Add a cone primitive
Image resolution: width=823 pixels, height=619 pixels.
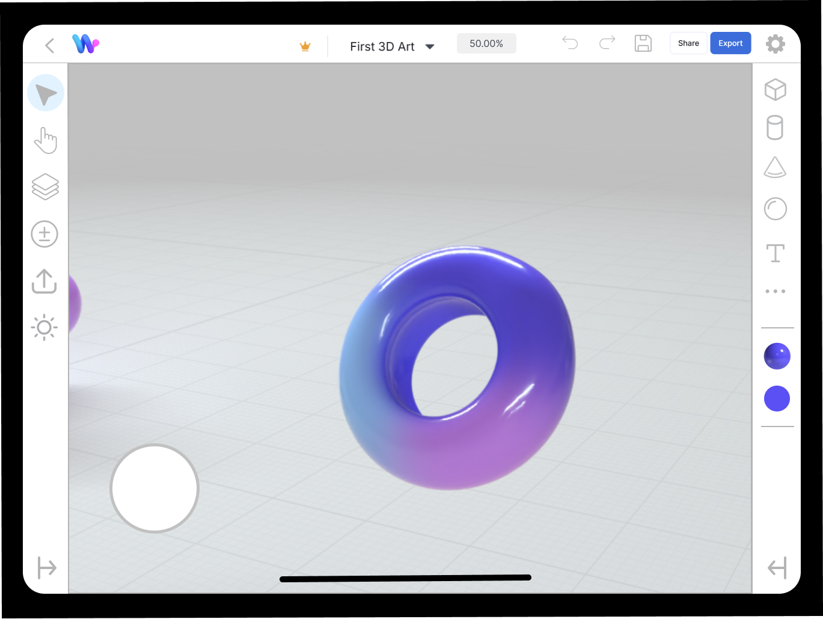[776, 167]
